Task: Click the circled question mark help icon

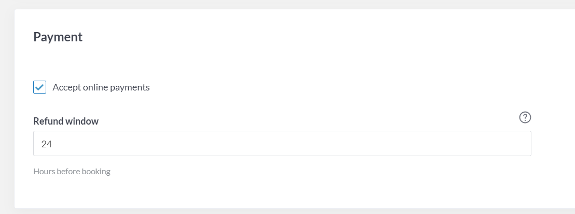Action: click(x=525, y=117)
